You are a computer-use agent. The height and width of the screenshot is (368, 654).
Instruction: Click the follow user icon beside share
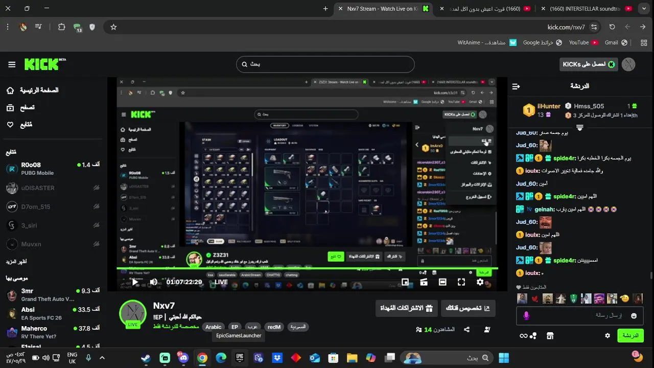[487, 330]
